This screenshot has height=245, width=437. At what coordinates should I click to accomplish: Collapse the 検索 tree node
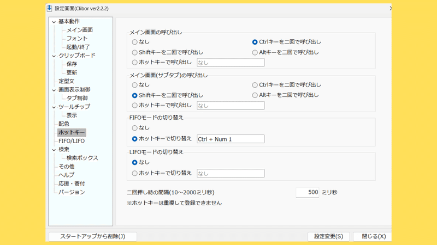(54, 150)
